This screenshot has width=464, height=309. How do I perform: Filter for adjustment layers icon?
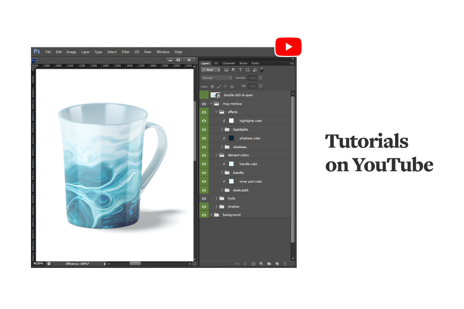[233, 70]
